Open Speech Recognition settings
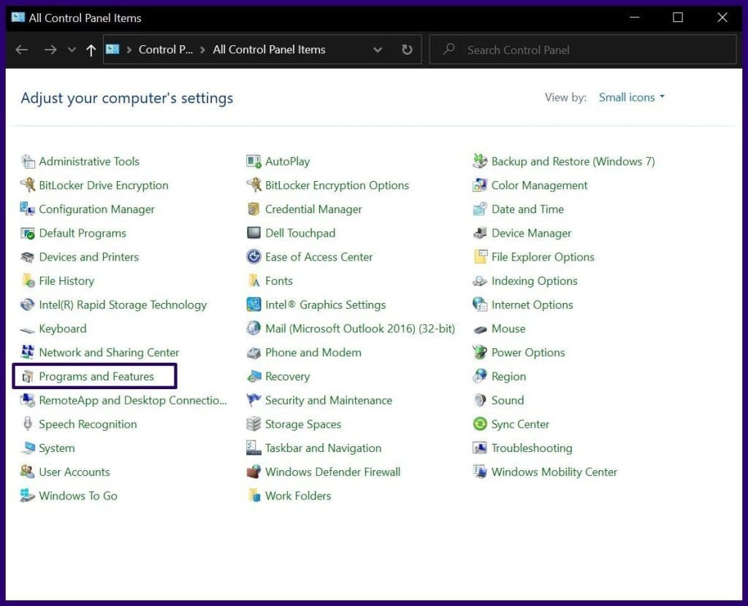 pos(88,423)
